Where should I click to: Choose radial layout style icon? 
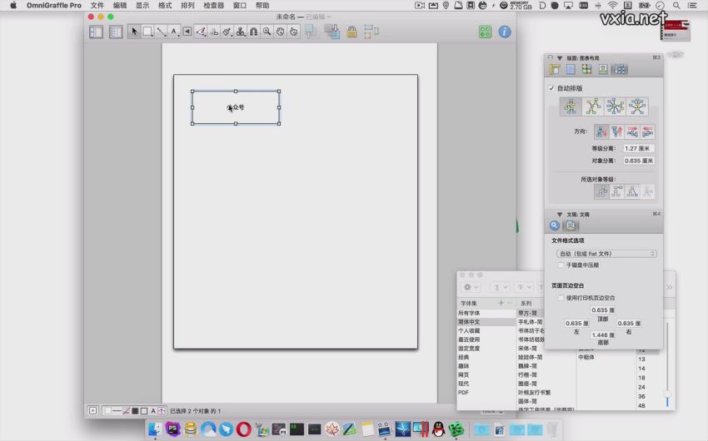637,107
